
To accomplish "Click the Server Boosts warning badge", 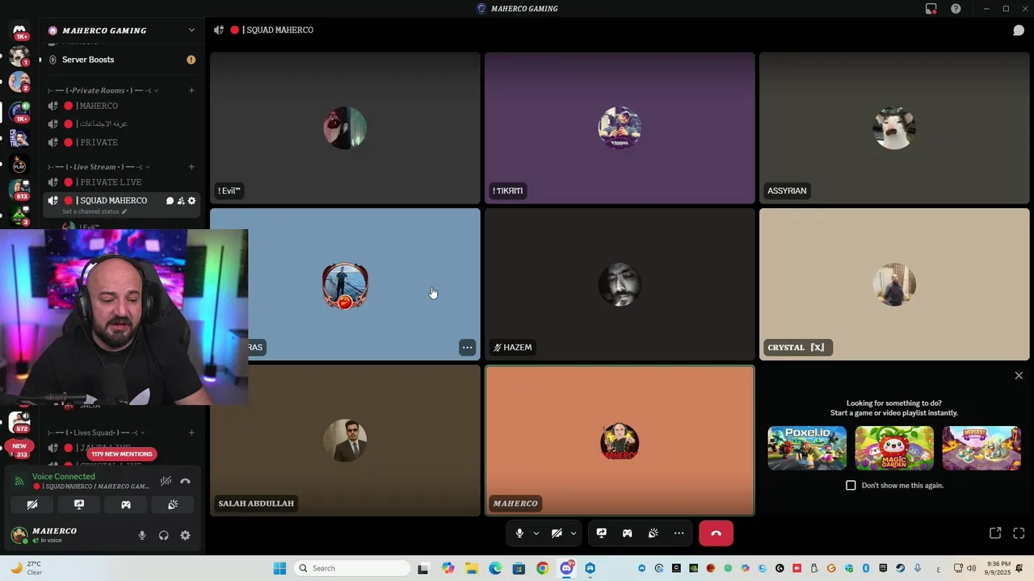I will click(x=191, y=60).
